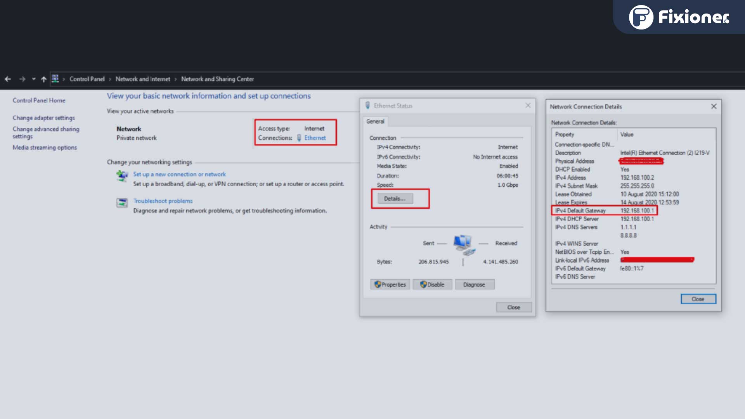The height and width of the screenshot is (419, 745).
Task: Open Network and Internet breadcrumb
Action: (x=143, y=79)
